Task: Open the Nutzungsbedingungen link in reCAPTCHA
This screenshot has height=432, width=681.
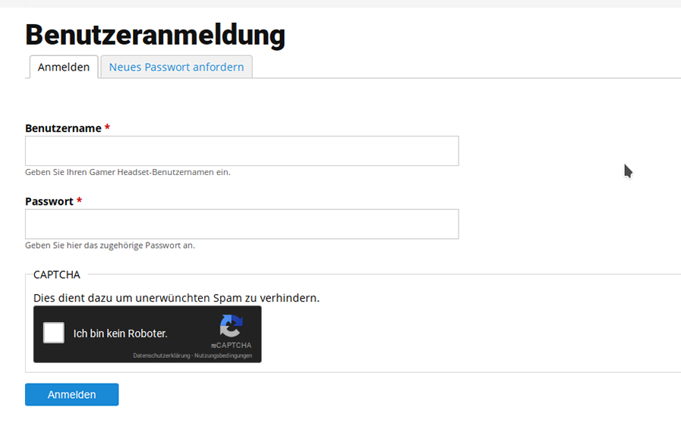Action: click(223, 355)
